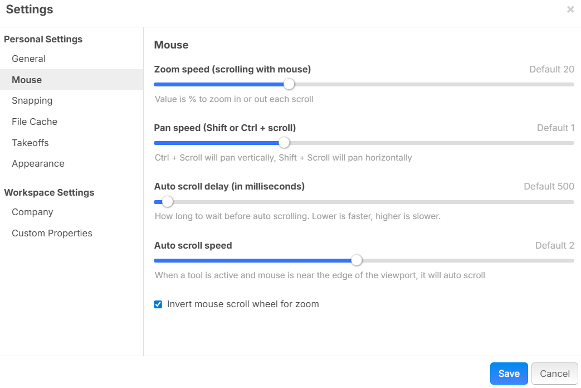The image size is (581, 388).
Task: Click the right end of Pan speed track
Action: point(572,143)
